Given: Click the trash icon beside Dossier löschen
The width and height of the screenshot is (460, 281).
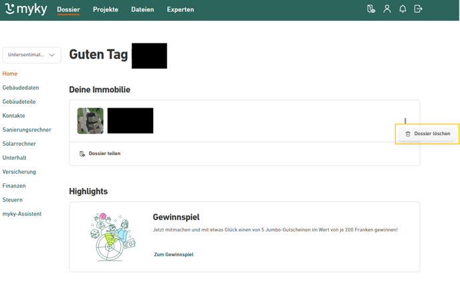Looking at the screenshot, I should (x=408, y=134).
